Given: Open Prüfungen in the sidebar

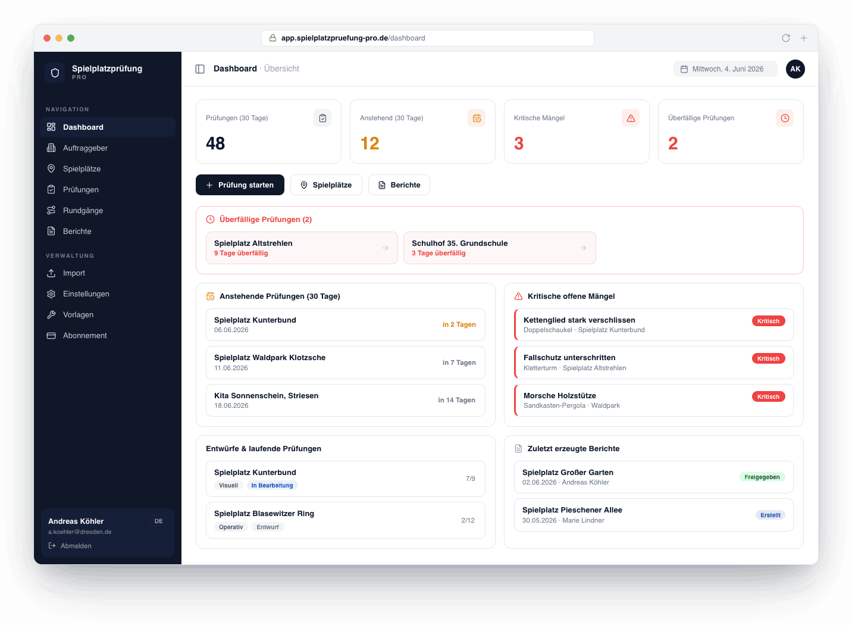Looking at the screenshot, I should tap(108, 190).
